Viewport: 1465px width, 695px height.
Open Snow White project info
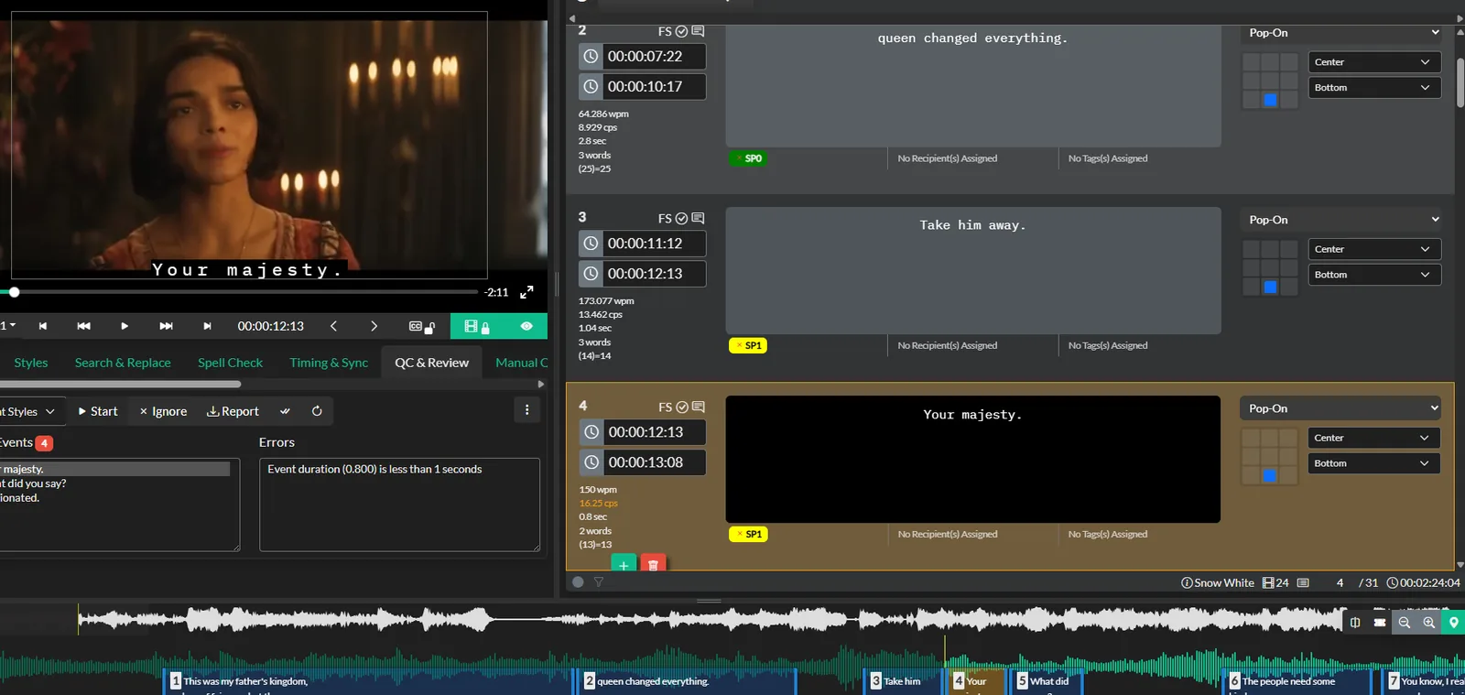pyautogui.click(x=1218, y=582)
